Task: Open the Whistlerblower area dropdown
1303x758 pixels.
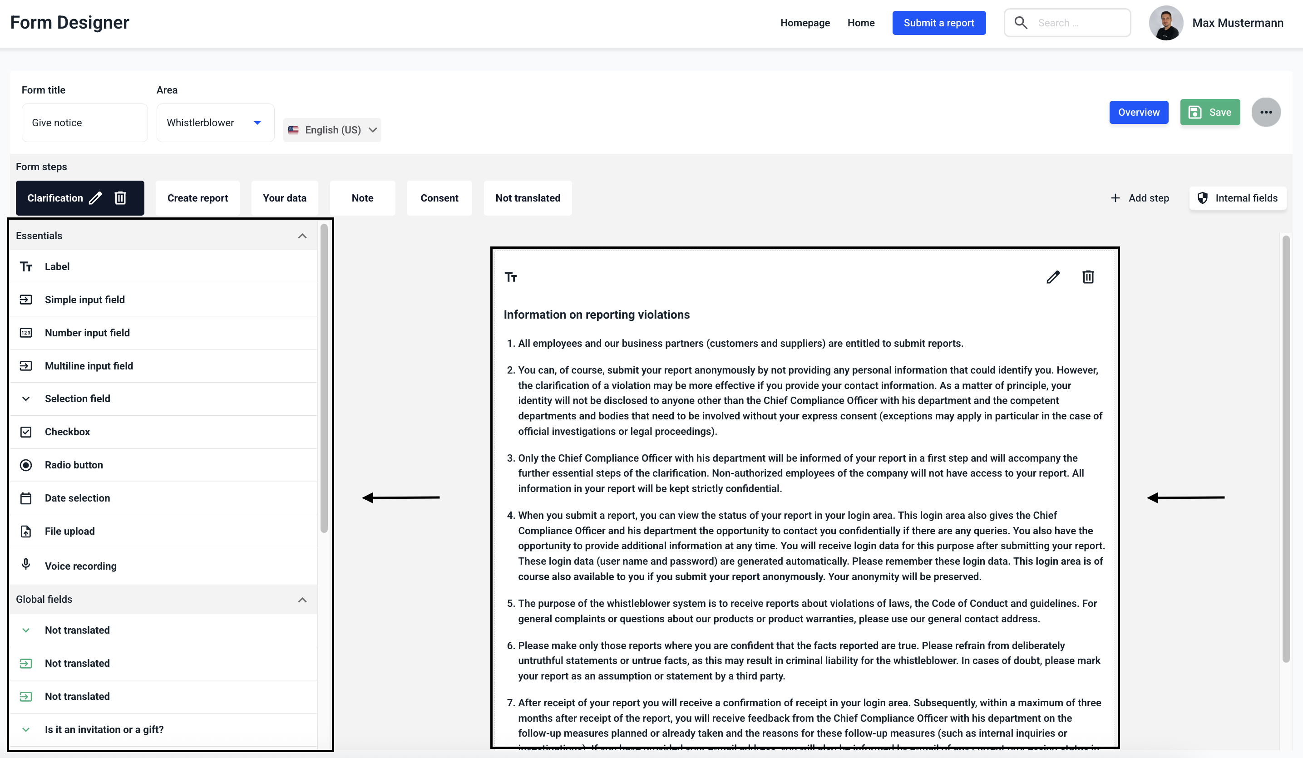Action: click(x=215, y=123)
